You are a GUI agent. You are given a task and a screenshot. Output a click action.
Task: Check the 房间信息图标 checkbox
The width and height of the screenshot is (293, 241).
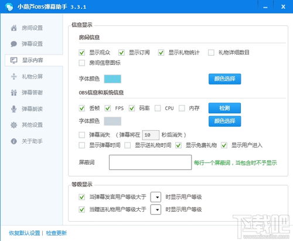coord(82,63)
